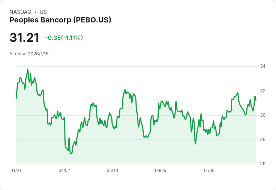This screenshot has width=276, height=190.
Task: Select the 11/05 date on the x-axis
Action: pos(208,171)
